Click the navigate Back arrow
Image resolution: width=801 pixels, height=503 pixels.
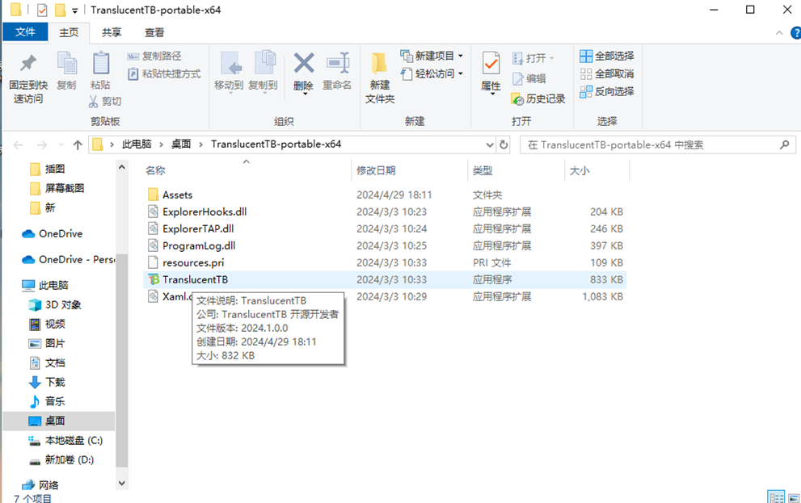click(19, 145)
